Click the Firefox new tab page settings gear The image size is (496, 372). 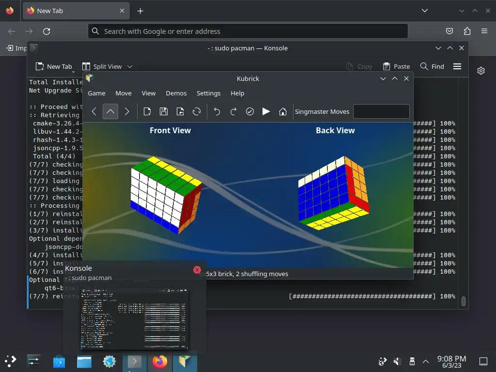click(x=481, y=71)
